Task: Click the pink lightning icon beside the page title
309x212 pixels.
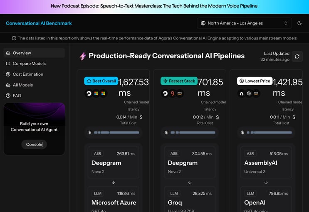Action: (x=83, y=56)
